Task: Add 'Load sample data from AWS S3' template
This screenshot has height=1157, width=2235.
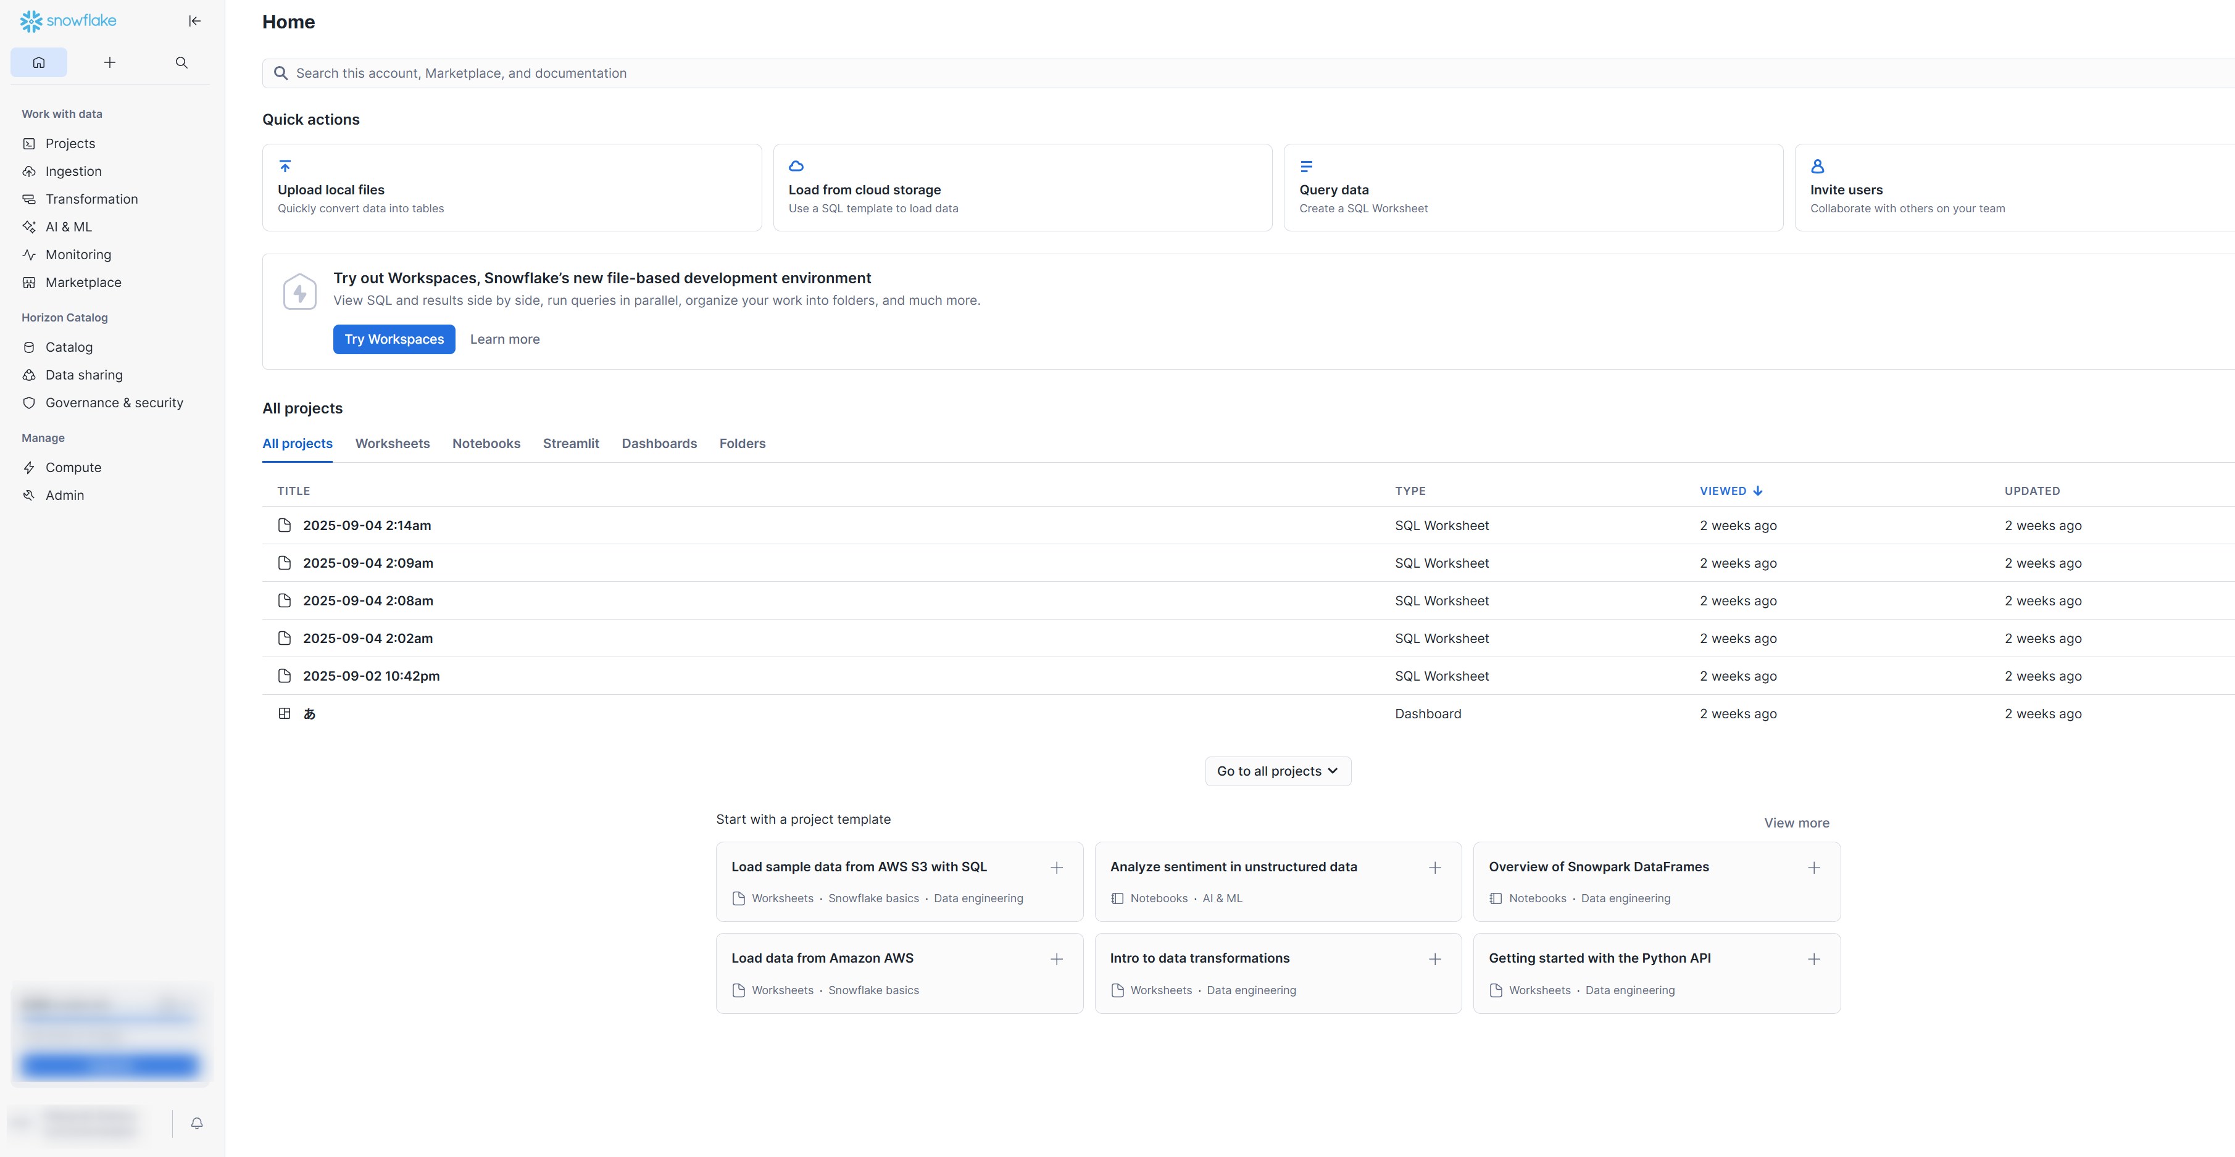Action: tap(1056, 868)
